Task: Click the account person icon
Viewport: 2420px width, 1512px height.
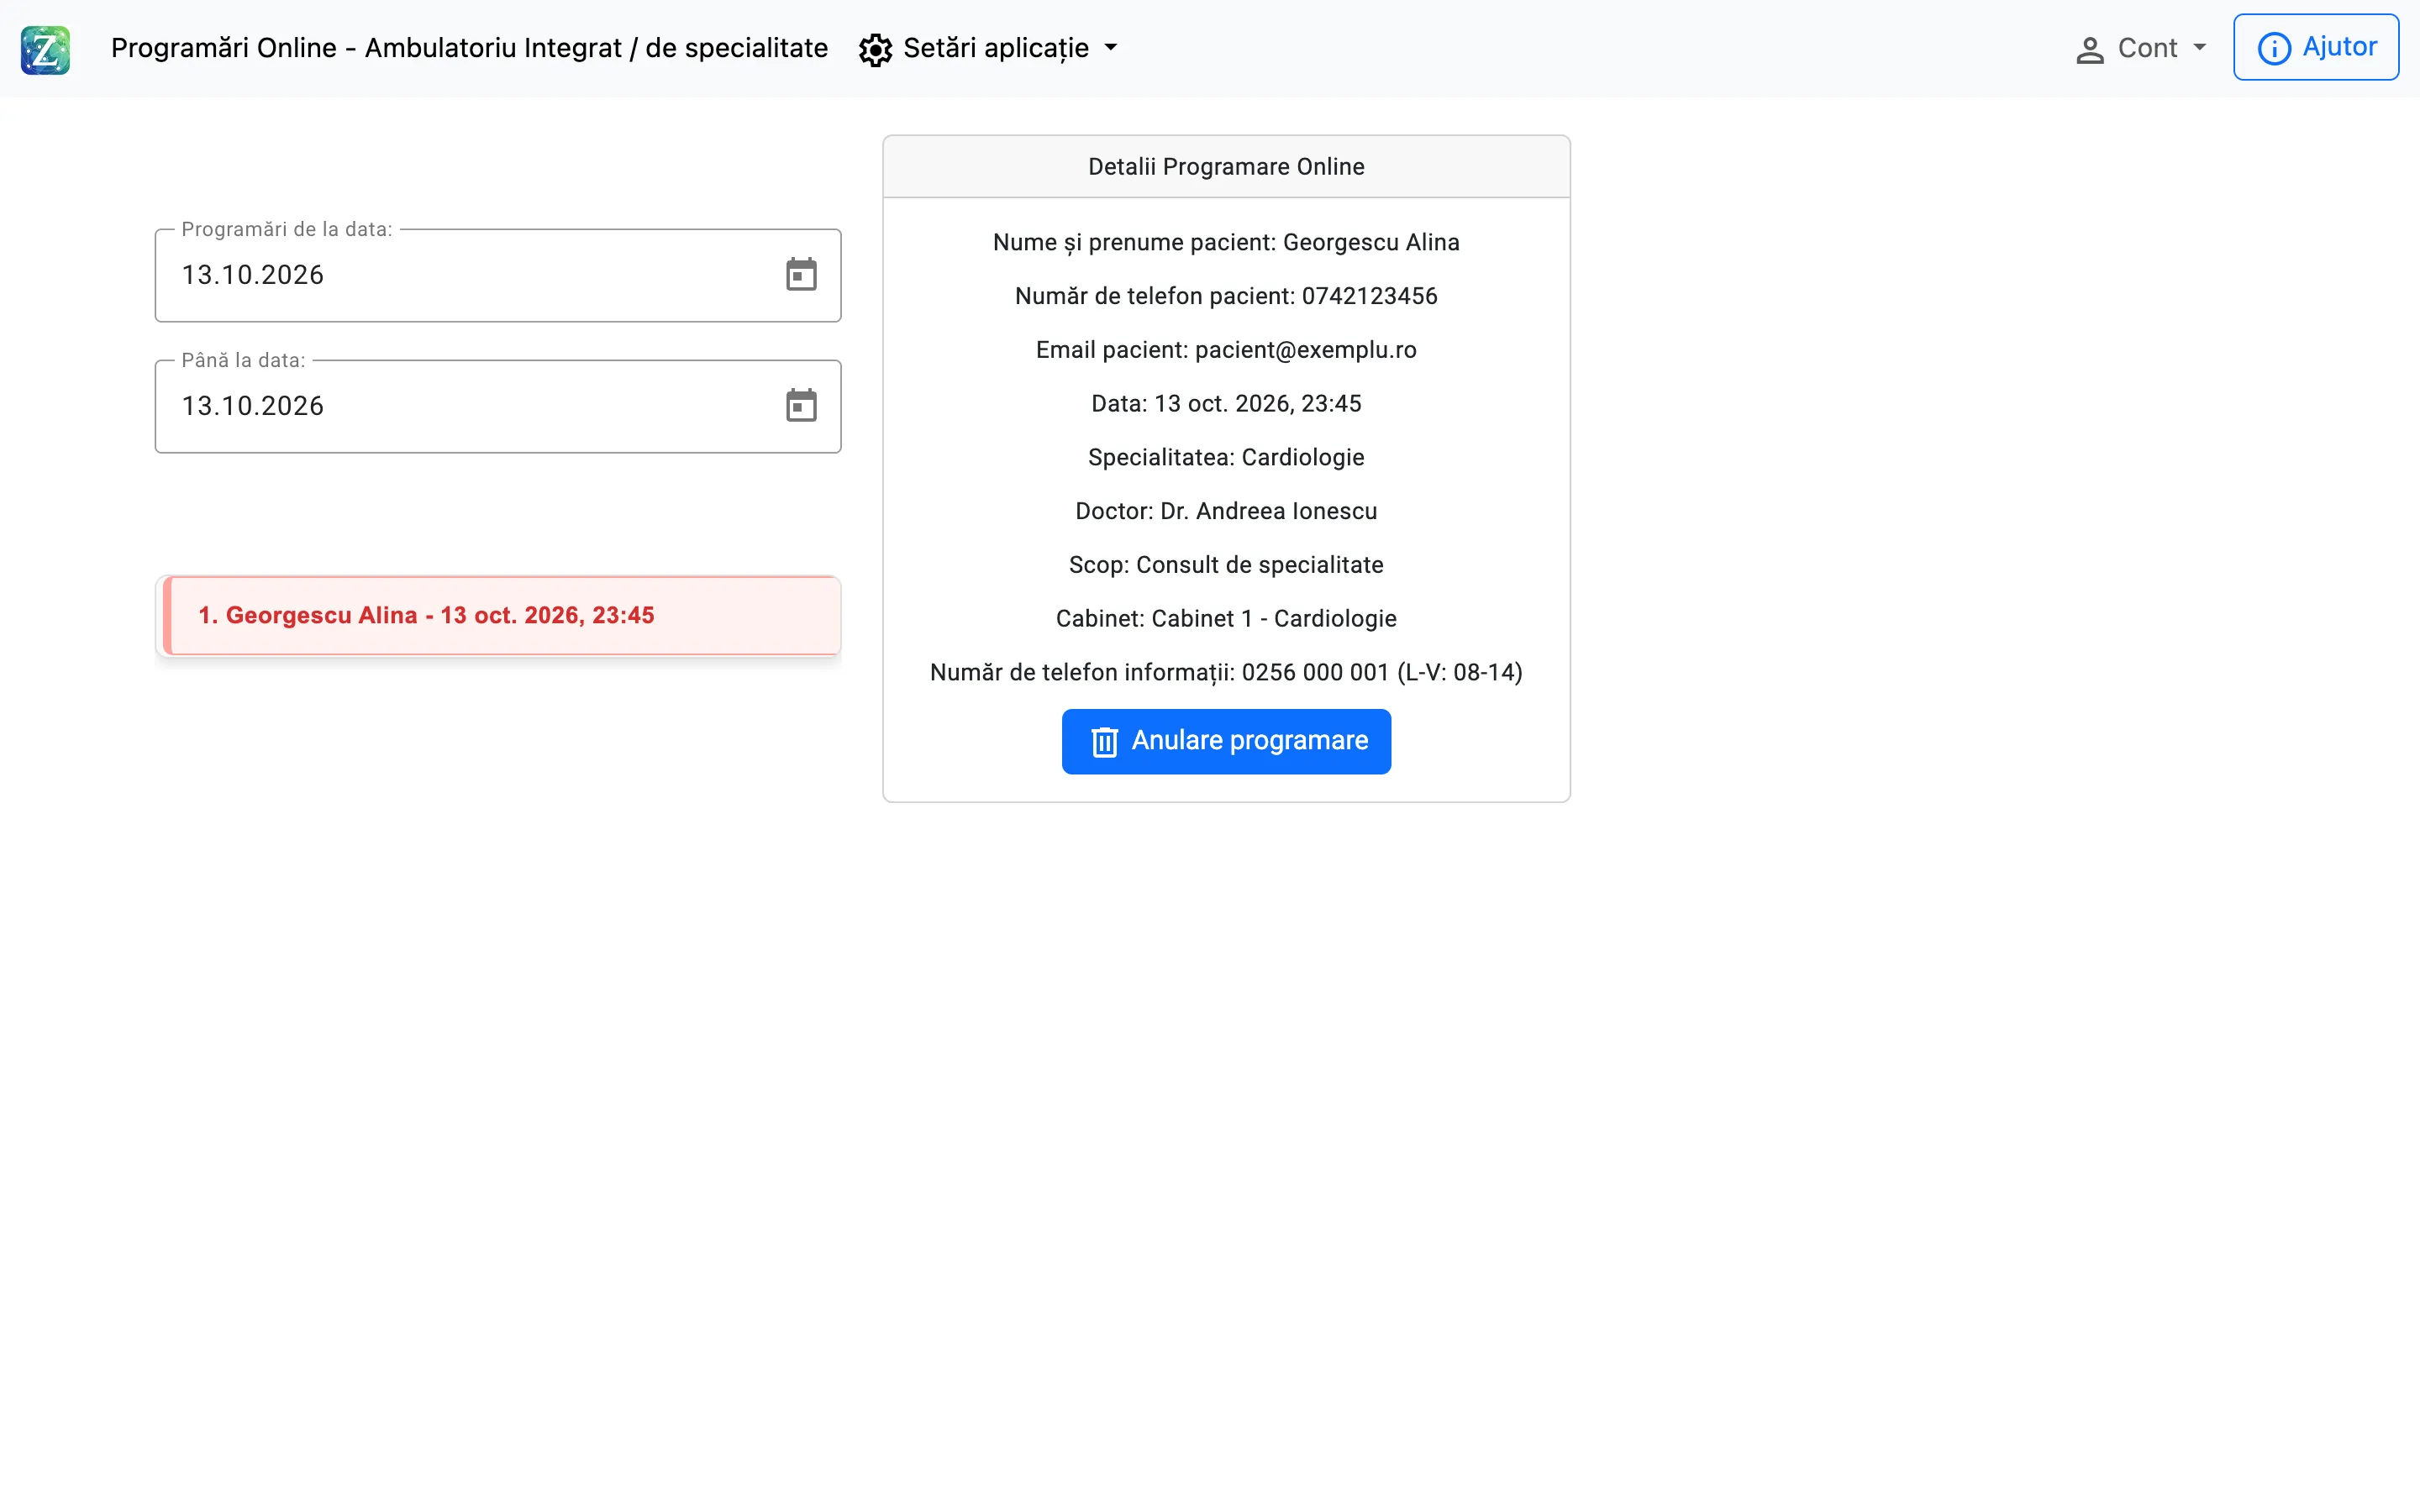Action: click(2089, 50)
